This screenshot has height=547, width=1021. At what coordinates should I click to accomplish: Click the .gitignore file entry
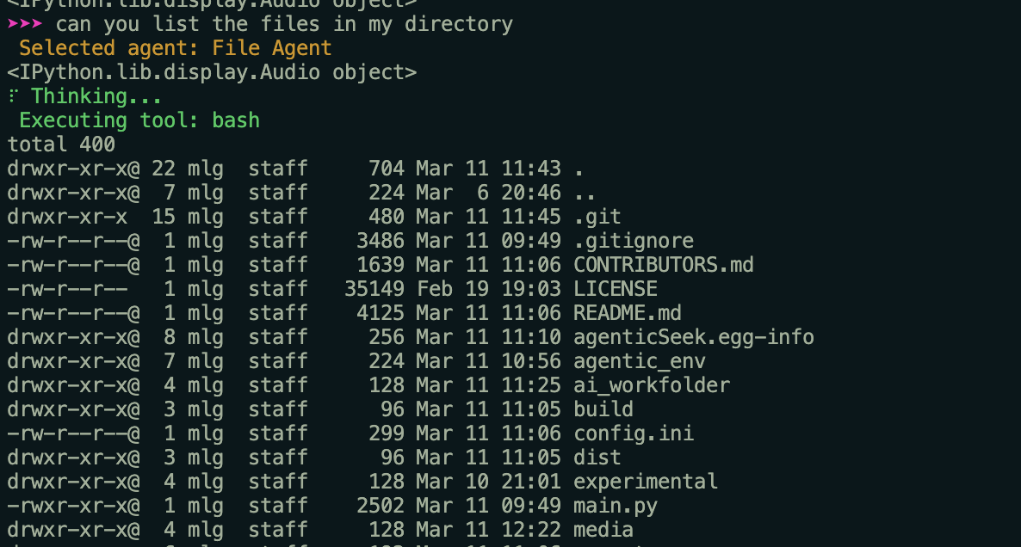tap(634, 242)
